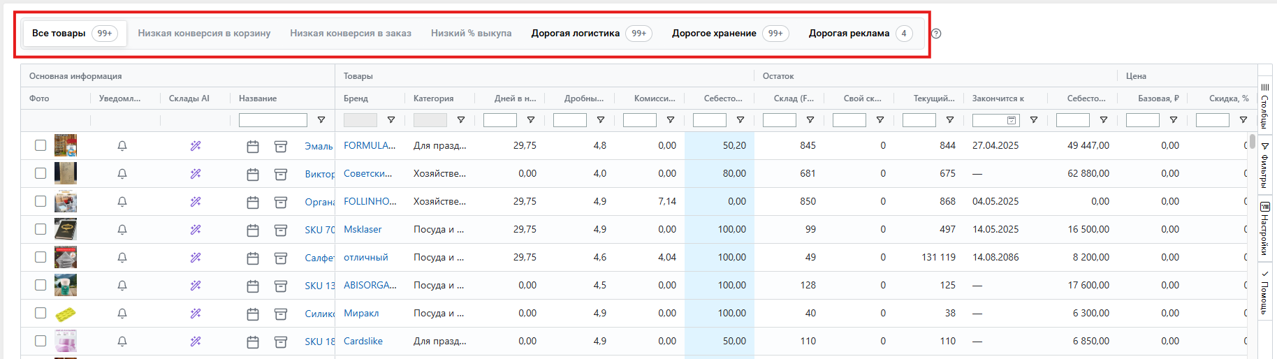Tick the checkbox for the FORMULA row
Image resolution: width=1277 pixels, height=359 pixels.
41,145
